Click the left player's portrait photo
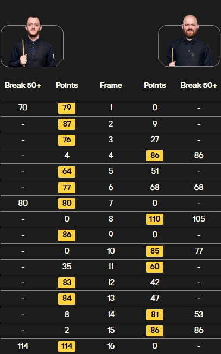221x354 pixels. (x=32, y=42)
